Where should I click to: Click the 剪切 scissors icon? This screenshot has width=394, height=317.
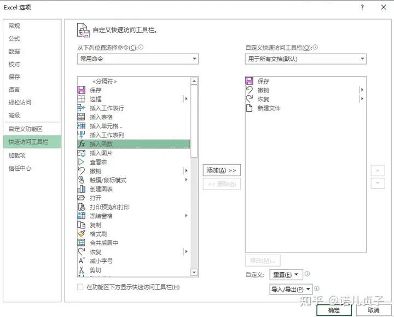[x=81, y=270]
